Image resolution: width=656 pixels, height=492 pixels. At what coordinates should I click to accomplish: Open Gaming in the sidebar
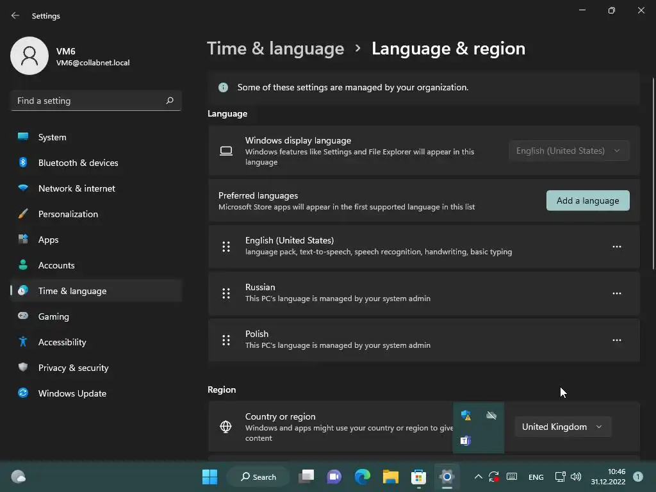point(96,316)
